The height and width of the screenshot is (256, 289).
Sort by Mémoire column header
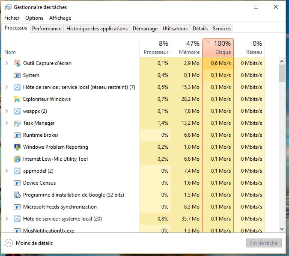[187, 48]
